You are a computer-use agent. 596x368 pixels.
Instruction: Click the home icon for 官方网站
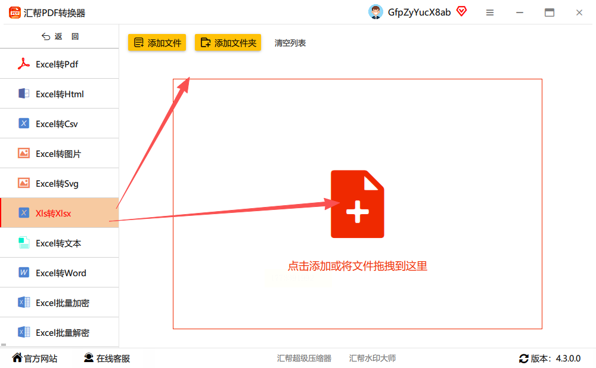17,357
